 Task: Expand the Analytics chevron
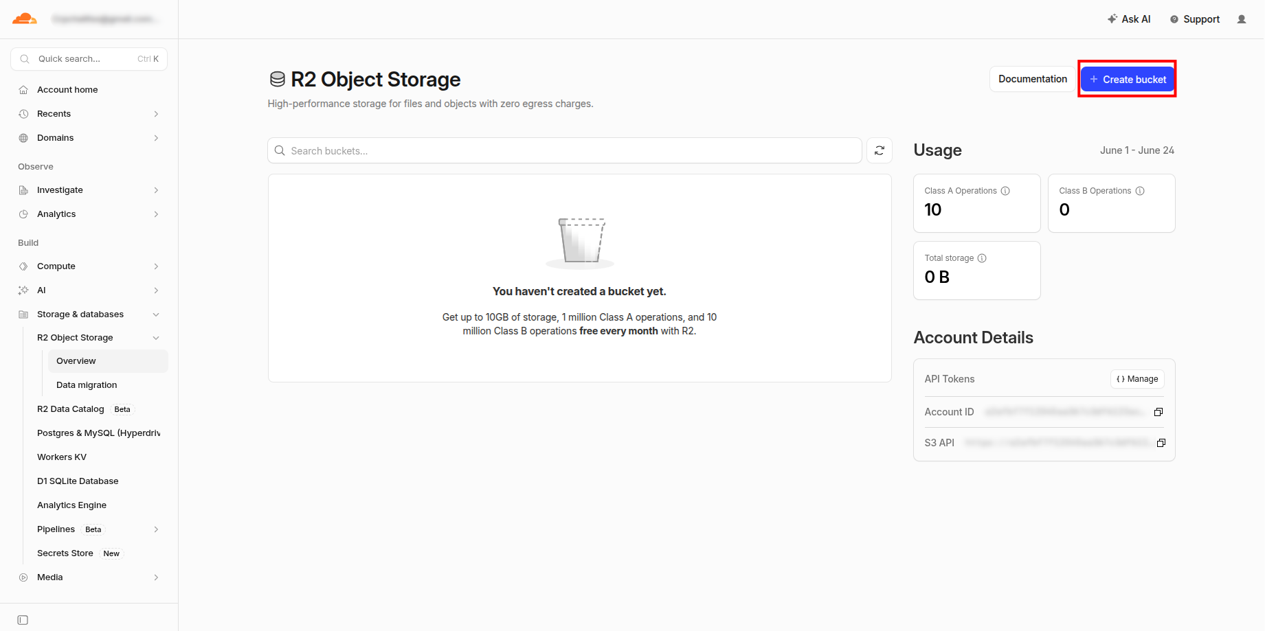156,214
